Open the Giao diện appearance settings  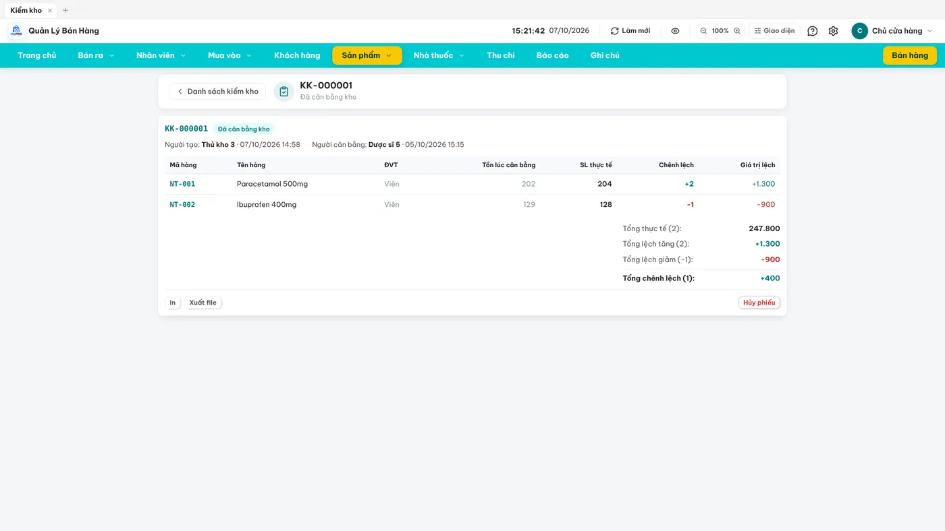coord(774,31)
